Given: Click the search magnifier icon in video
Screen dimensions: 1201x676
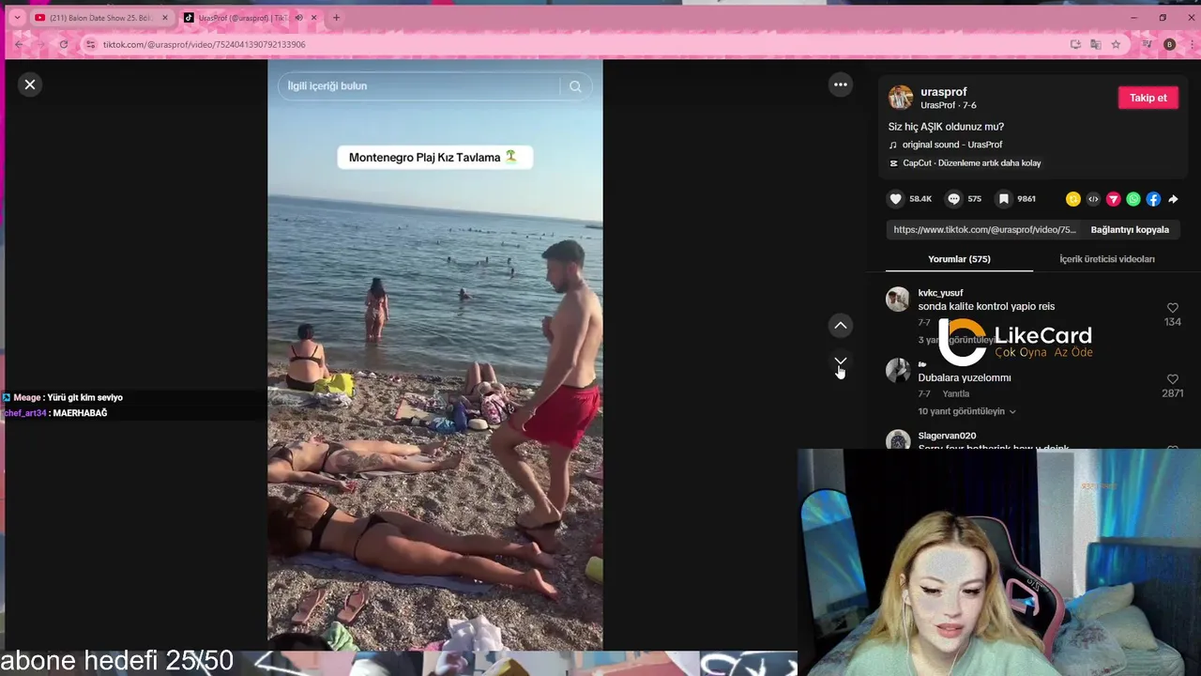Looking at the screenshot, I should pos(575,86).
